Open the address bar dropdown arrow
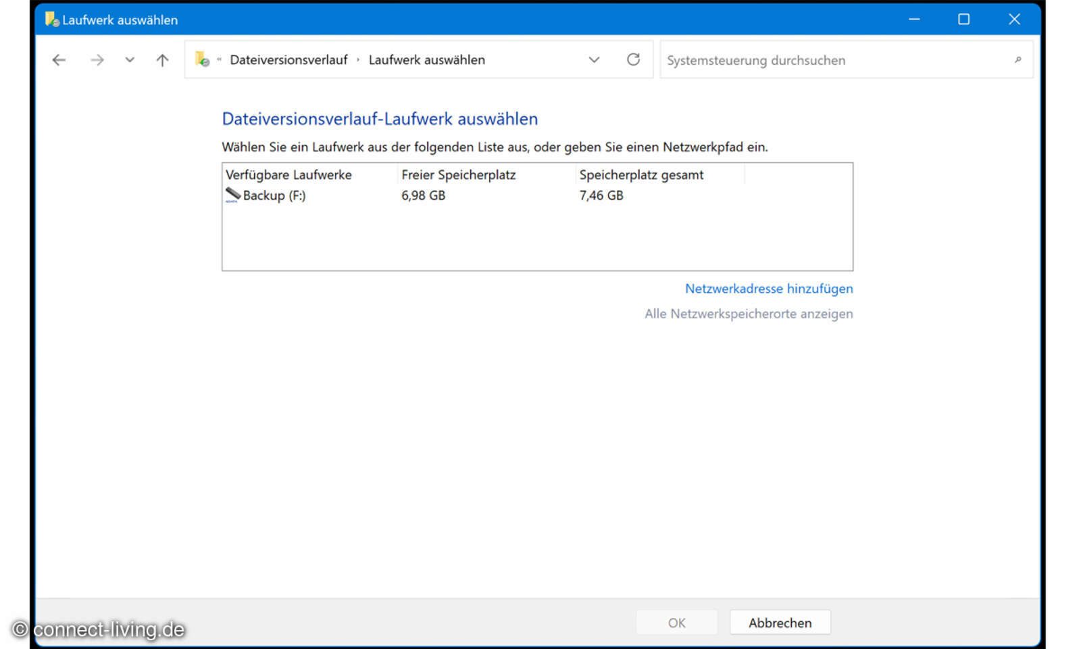 tap(594, 59)
